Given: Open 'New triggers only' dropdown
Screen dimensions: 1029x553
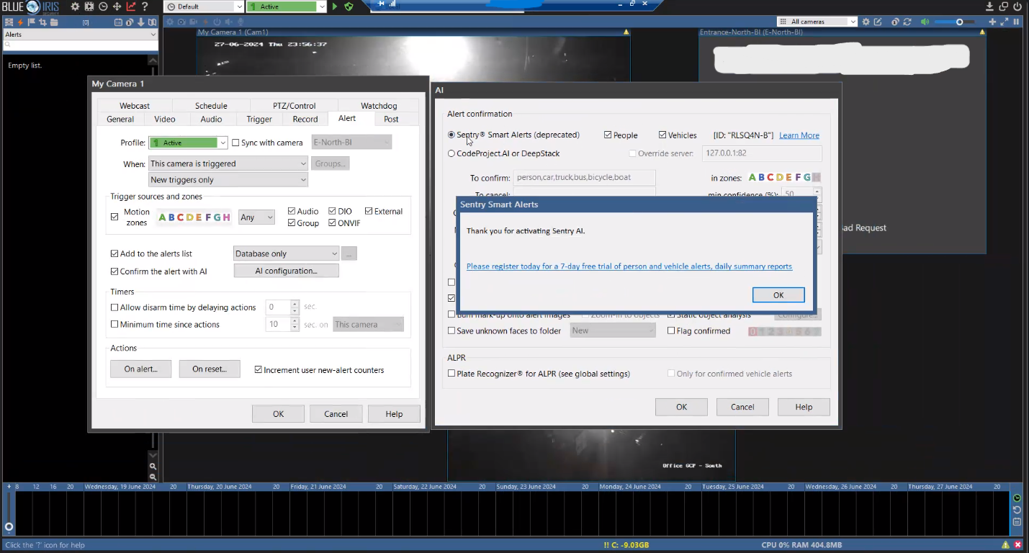Looking at the screenshot, I should coord(228,180).
